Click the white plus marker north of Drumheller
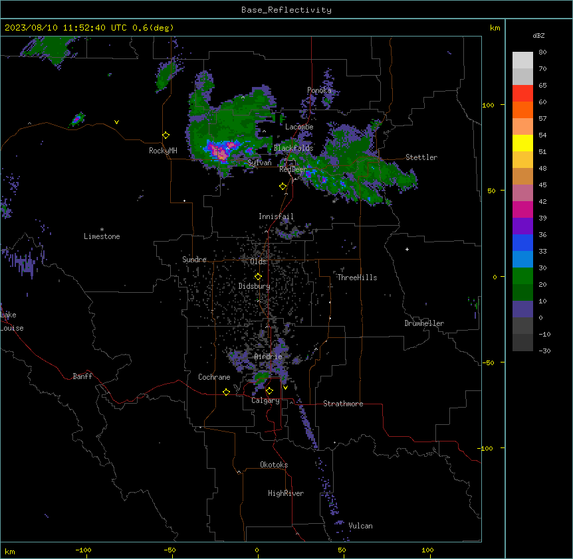Viewport: 573px width, 559px height. click(x=407, y=249)
